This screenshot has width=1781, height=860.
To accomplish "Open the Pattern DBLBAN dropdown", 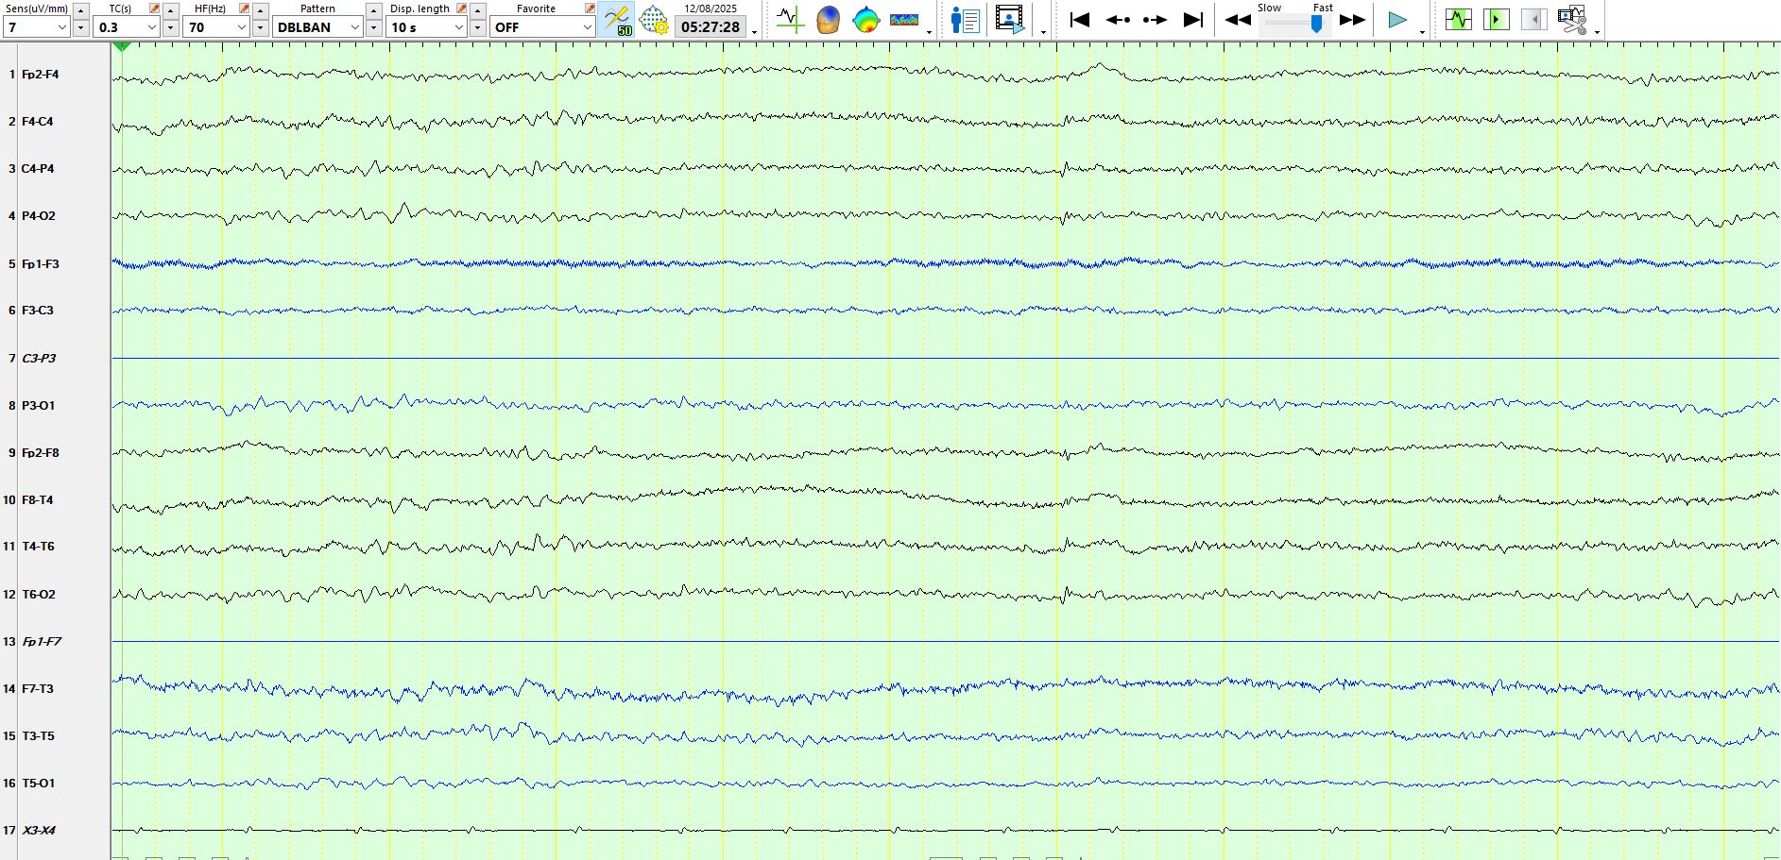I will point(317,27).
